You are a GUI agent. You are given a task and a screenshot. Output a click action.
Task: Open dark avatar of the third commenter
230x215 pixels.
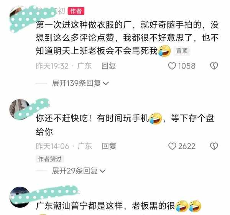point(19,197)
